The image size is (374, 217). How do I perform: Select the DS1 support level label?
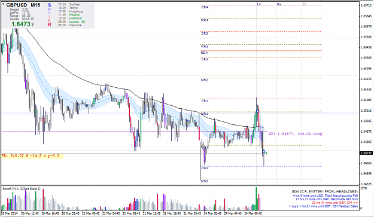point(205,168)
